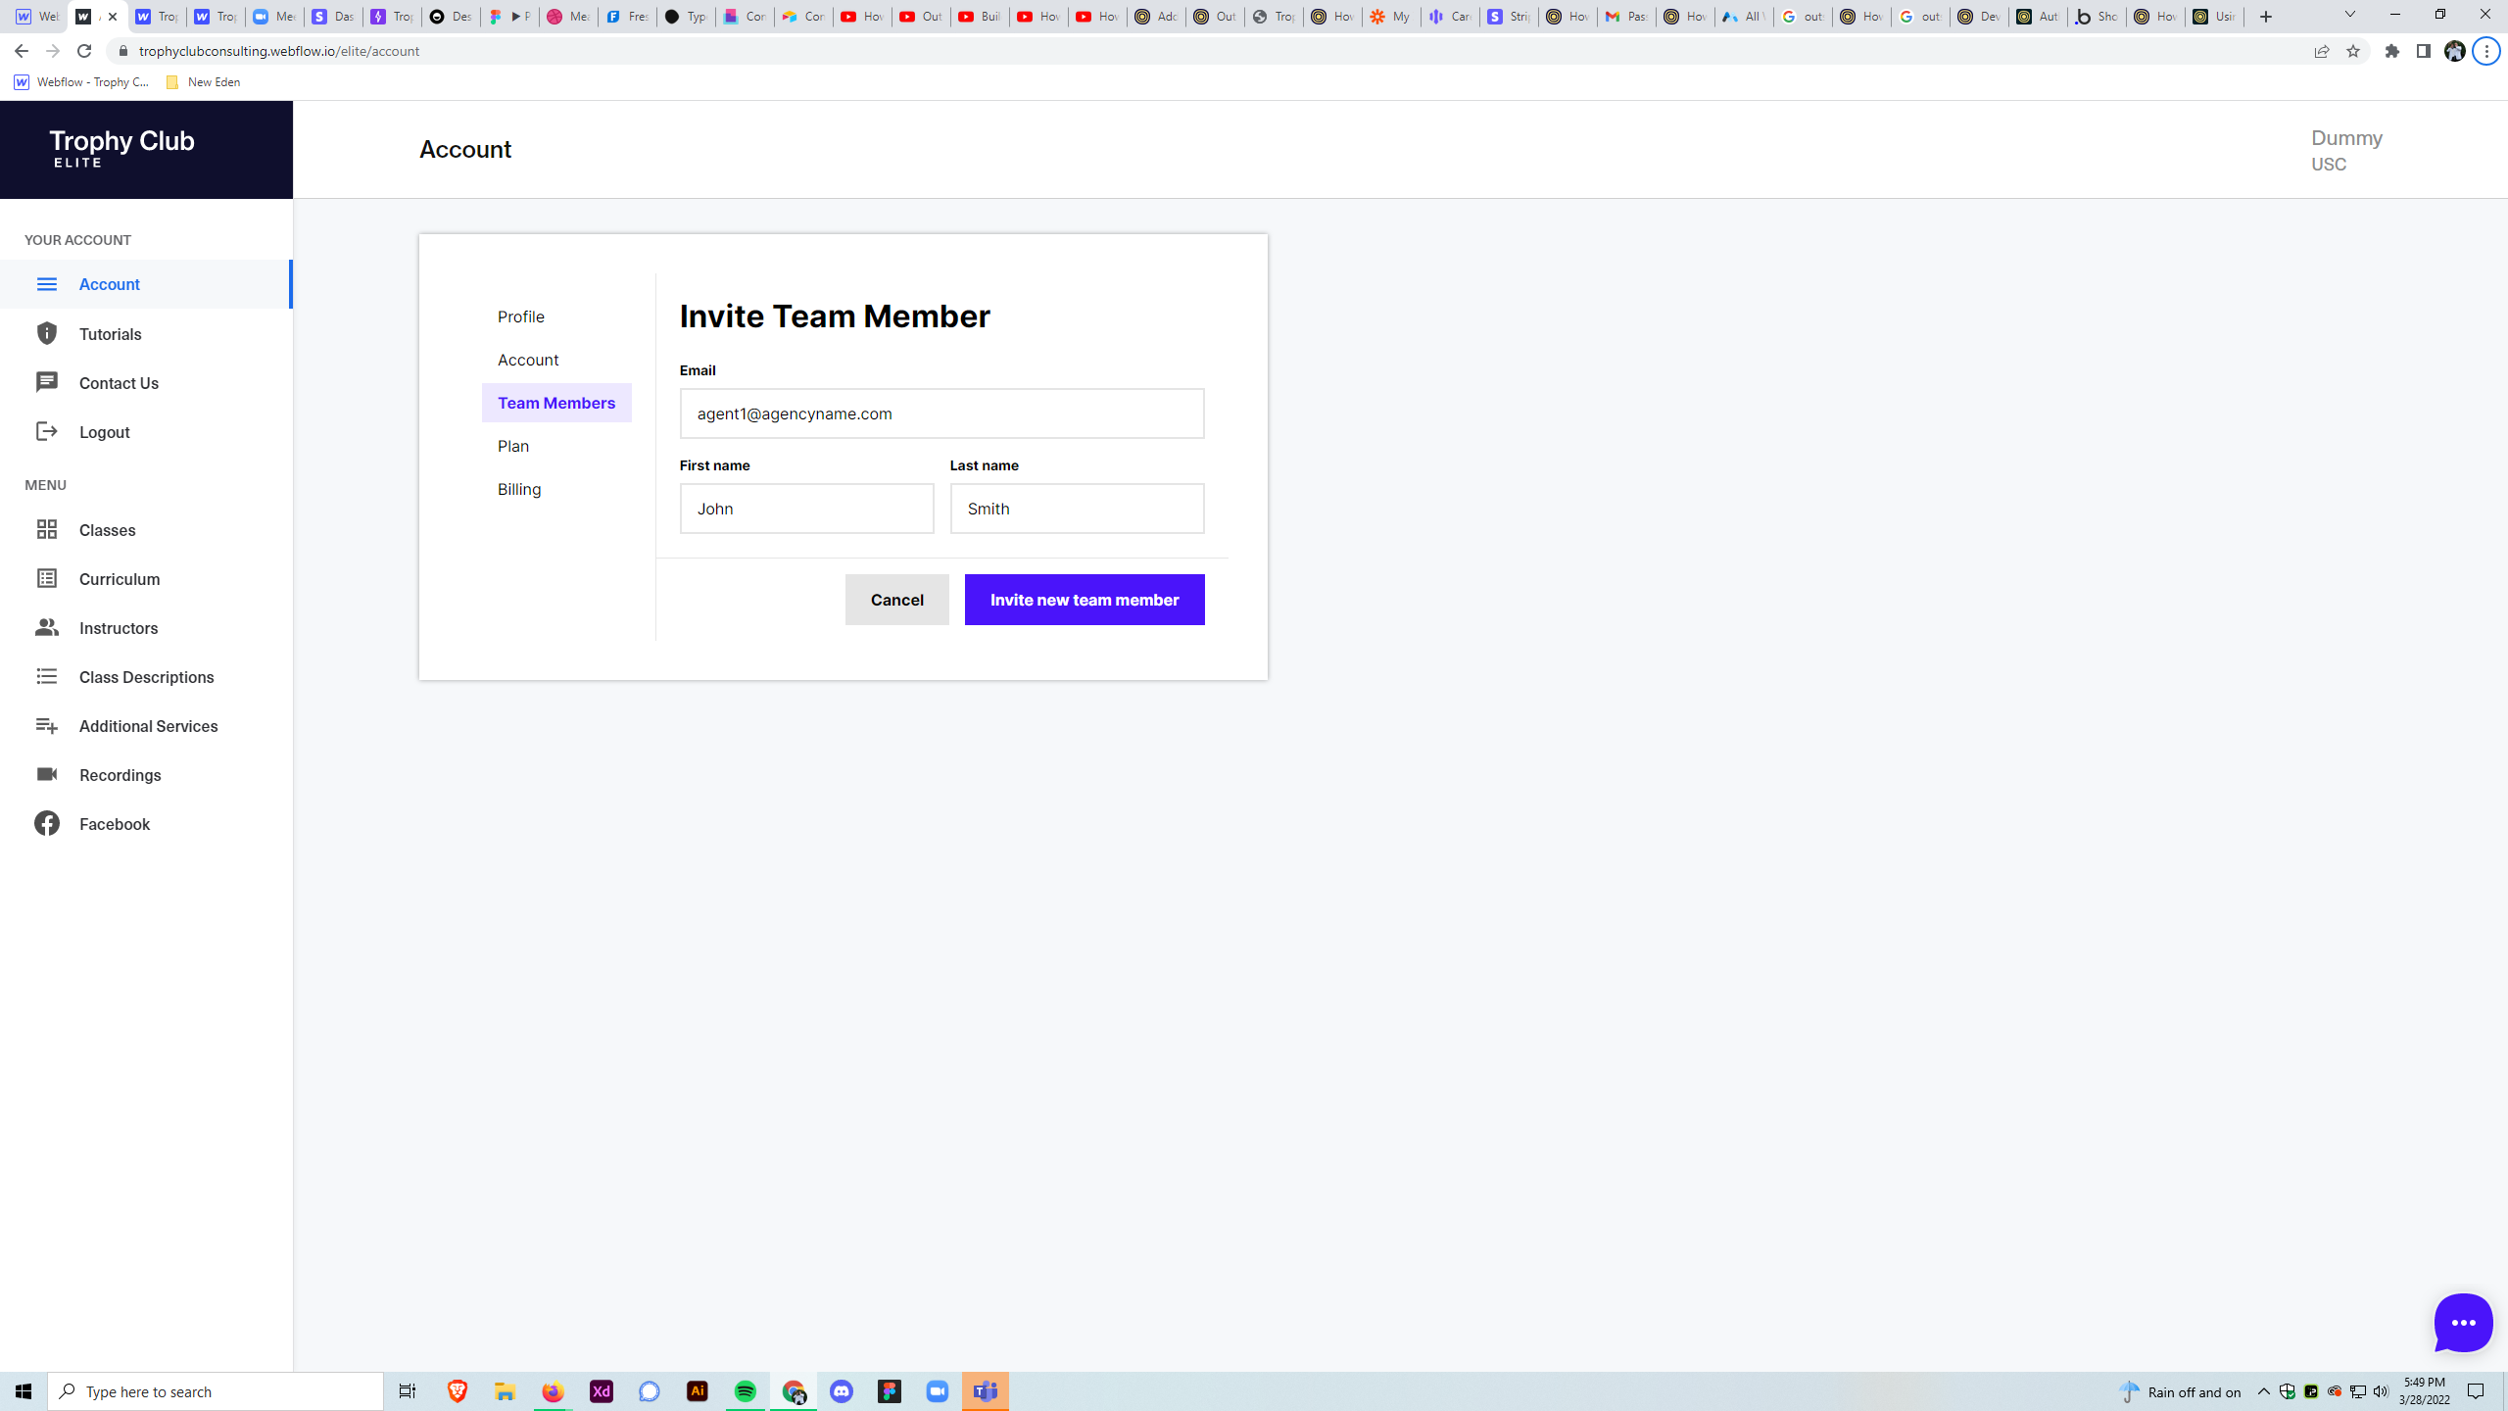The width and height of the screenshot is (2508, 1411).
Task: Click the Tutorials shield icon in sidebar
Action: coord(46,333)
